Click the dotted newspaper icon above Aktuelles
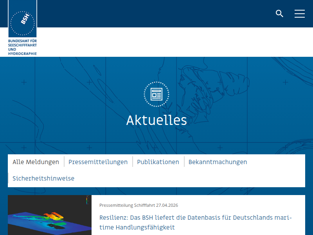Screen dimensions: 313x235 [x=156, y=94]
